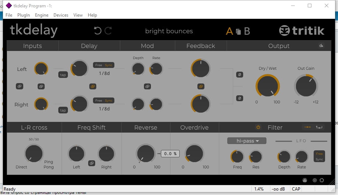Click the palette theme icon
338x195 pixels.
(x=304, y=180)
